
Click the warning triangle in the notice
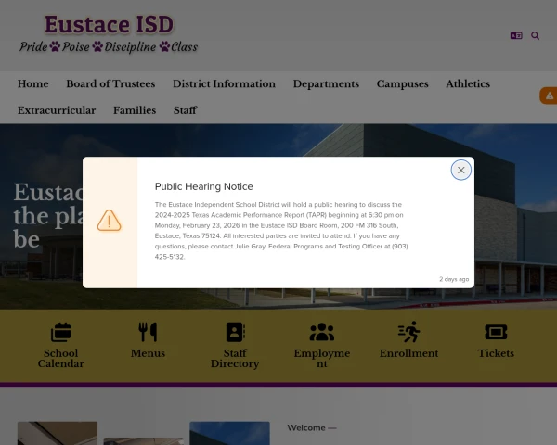(x=109, y=221)
